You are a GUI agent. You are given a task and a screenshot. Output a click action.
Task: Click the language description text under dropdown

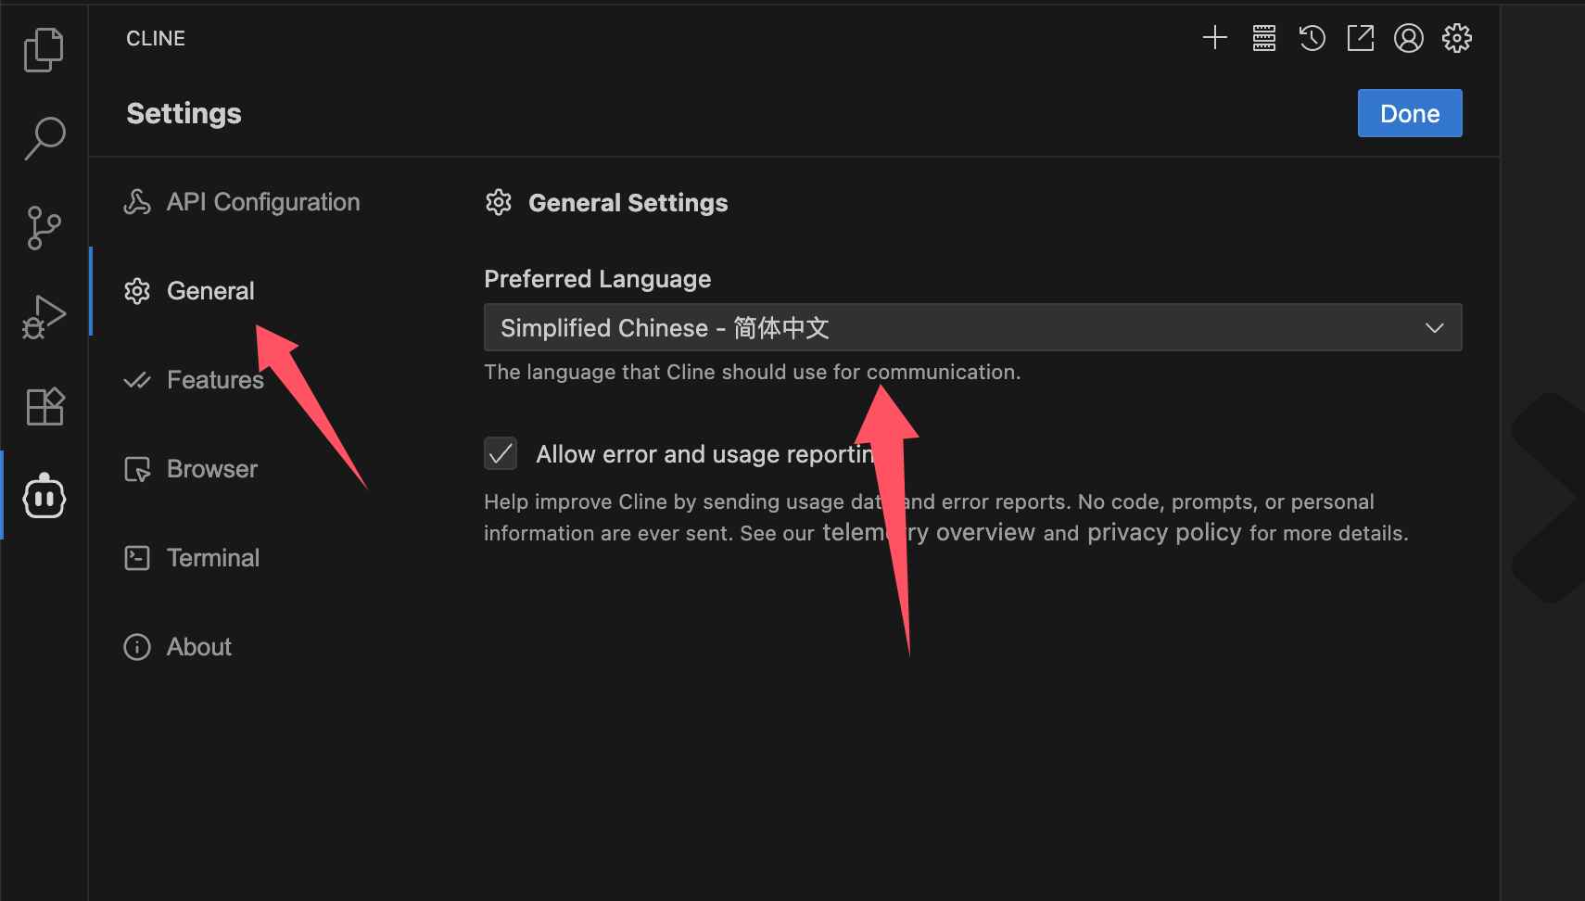[x=752, y=372]
